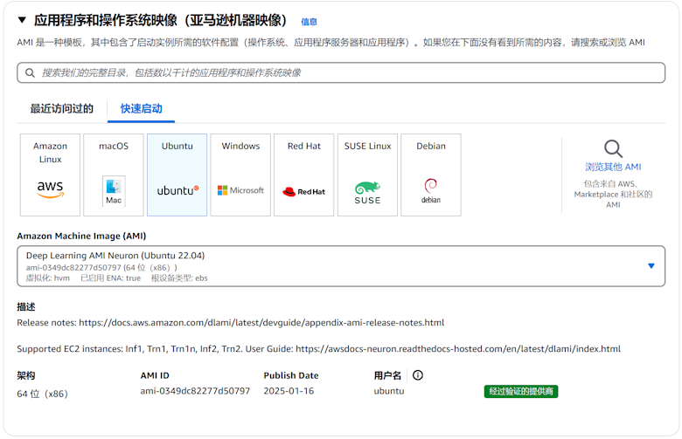Screen dimensions: 682x439
Task: Click the AMI catalog search field
Action: 341,72
